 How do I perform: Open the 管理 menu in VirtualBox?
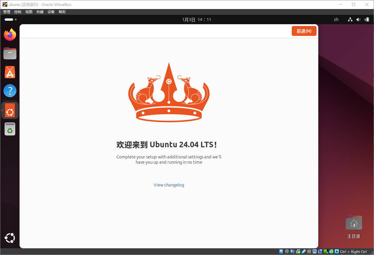7,12
